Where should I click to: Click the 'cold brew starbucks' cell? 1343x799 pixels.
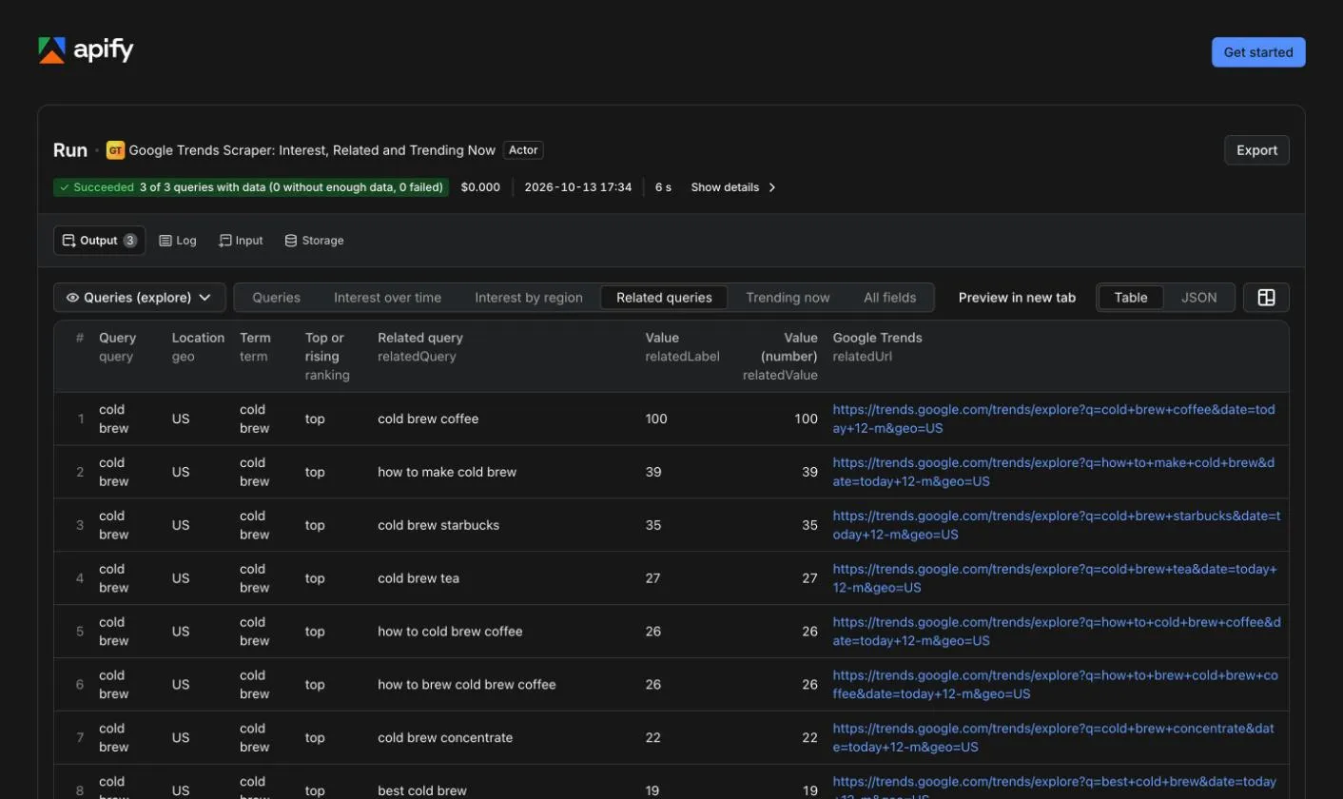[x=438, y=525]
